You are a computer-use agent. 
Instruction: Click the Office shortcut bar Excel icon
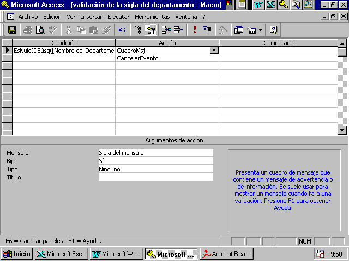tap(271, 4)
